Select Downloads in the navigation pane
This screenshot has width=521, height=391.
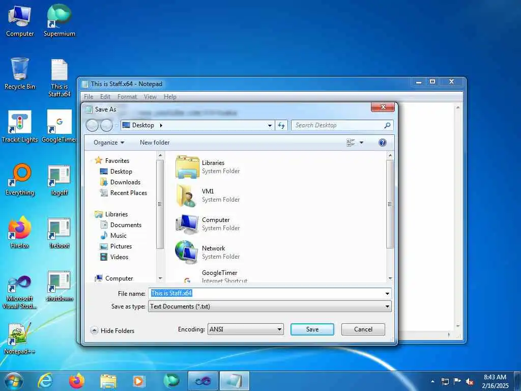[120, 182]
